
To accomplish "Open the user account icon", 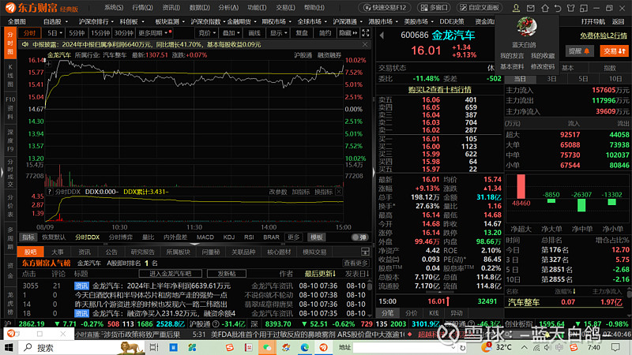I will 516,8.
